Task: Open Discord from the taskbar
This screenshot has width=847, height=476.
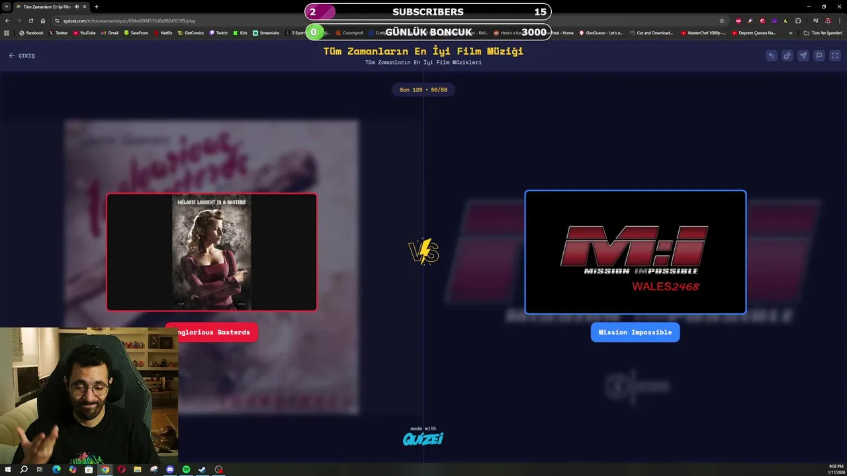Action: pos(170,469)
